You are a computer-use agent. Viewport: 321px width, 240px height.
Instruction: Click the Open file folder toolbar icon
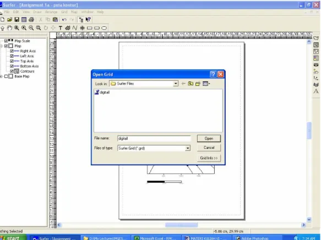pos(9,20)
